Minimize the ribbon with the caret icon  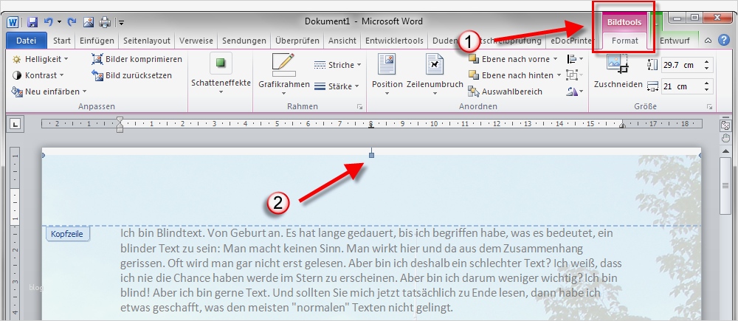[708, 41]
